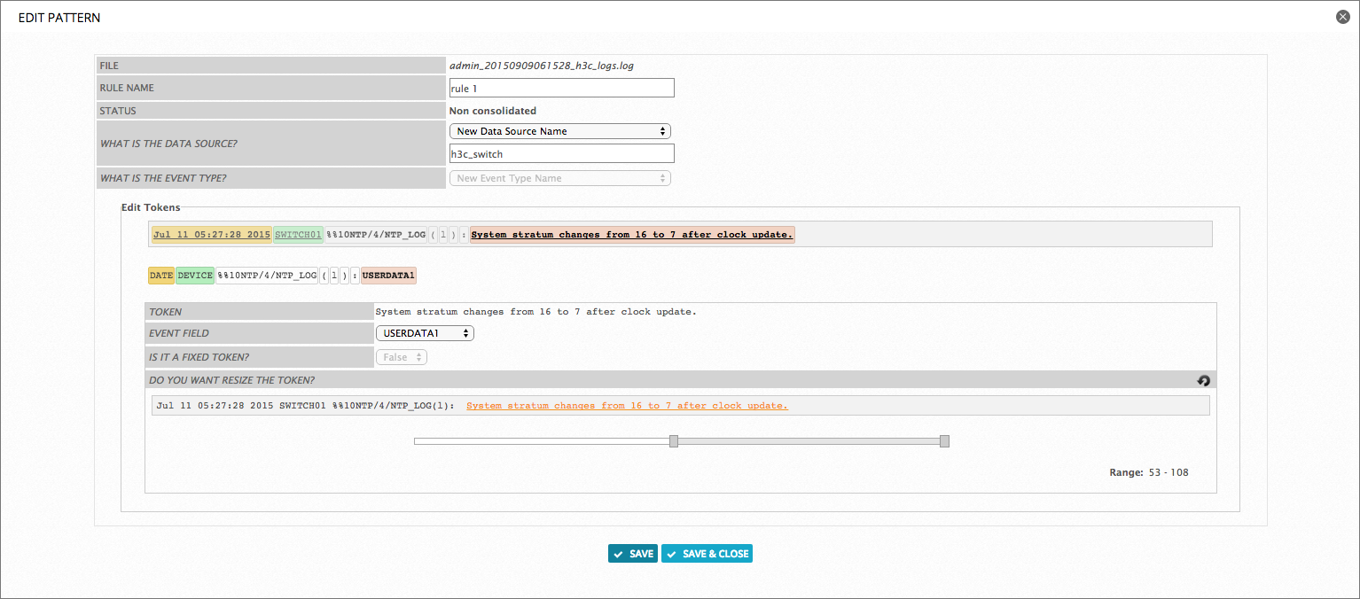Open the fixed token False dropdown
The height and width of the screenshot is (599, 1360).
click(403, 357)
